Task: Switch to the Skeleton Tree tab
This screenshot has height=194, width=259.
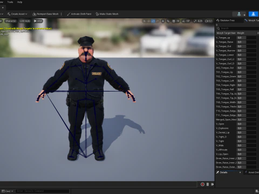Action: point(226,20)
